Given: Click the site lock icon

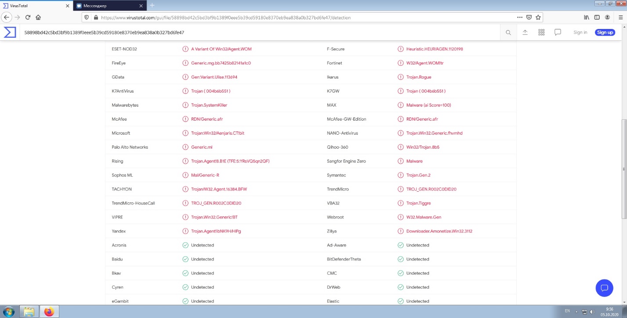Looking at the screenshot, I should point(96,18).
